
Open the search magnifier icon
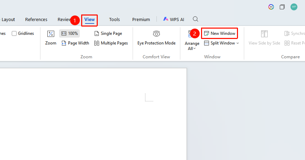click(196, 19)
